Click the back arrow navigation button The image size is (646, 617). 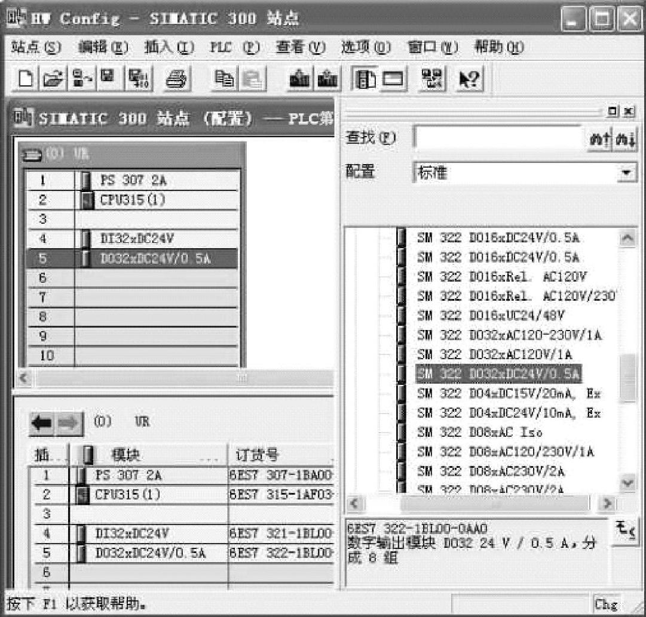click(42, 423)
